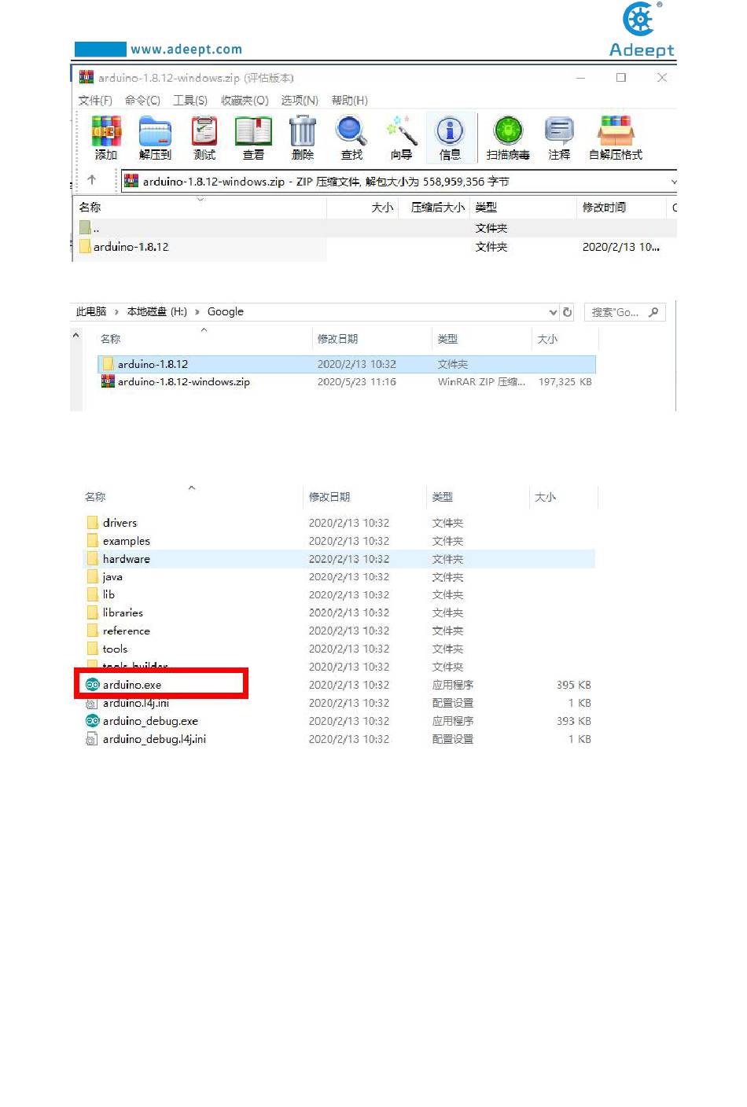Click the WinRAR up-one-level arrow
Screen dimensions: 747x1107
point(92,180)
